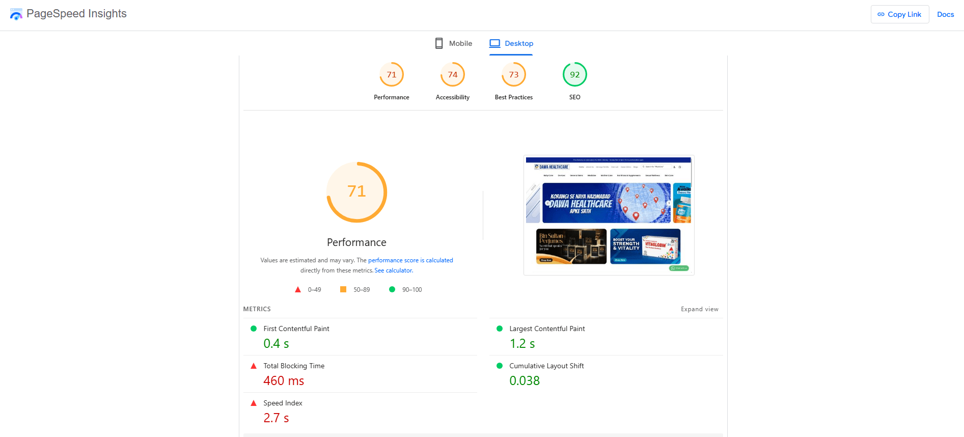Image resolution: width=964 pixels, height=437 pixels.
Task: Click the SEO score gauge 92
Action: pos(574,75)
